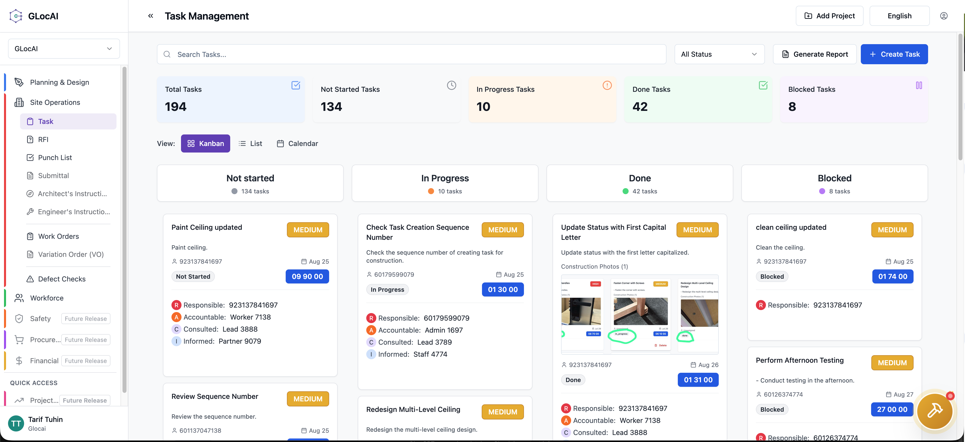Click MEDIUM priority badge on Paint Ceiling
Image resolution: width=965 pixels, height=442 pixels.
tap(308, 230)
